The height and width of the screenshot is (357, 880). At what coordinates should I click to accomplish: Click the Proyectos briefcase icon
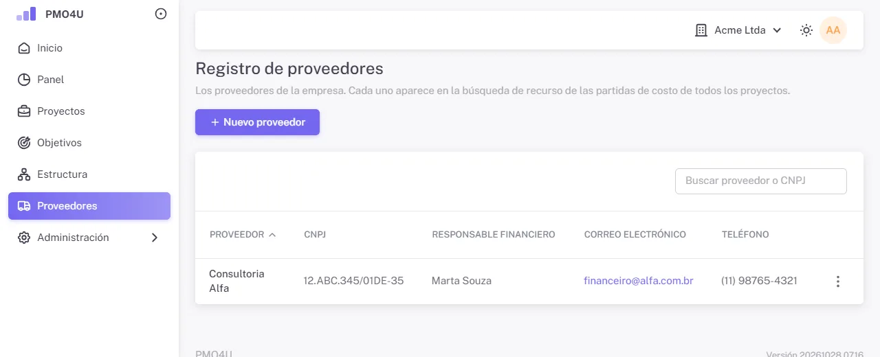[x=24, y=111]
